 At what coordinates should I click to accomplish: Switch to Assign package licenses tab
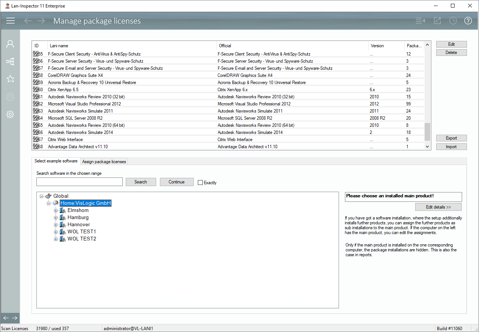point(104,161)
